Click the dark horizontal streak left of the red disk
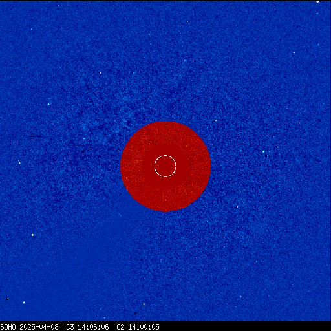The width and height of the screenshot is (331, 331). [x=37, y=136]
